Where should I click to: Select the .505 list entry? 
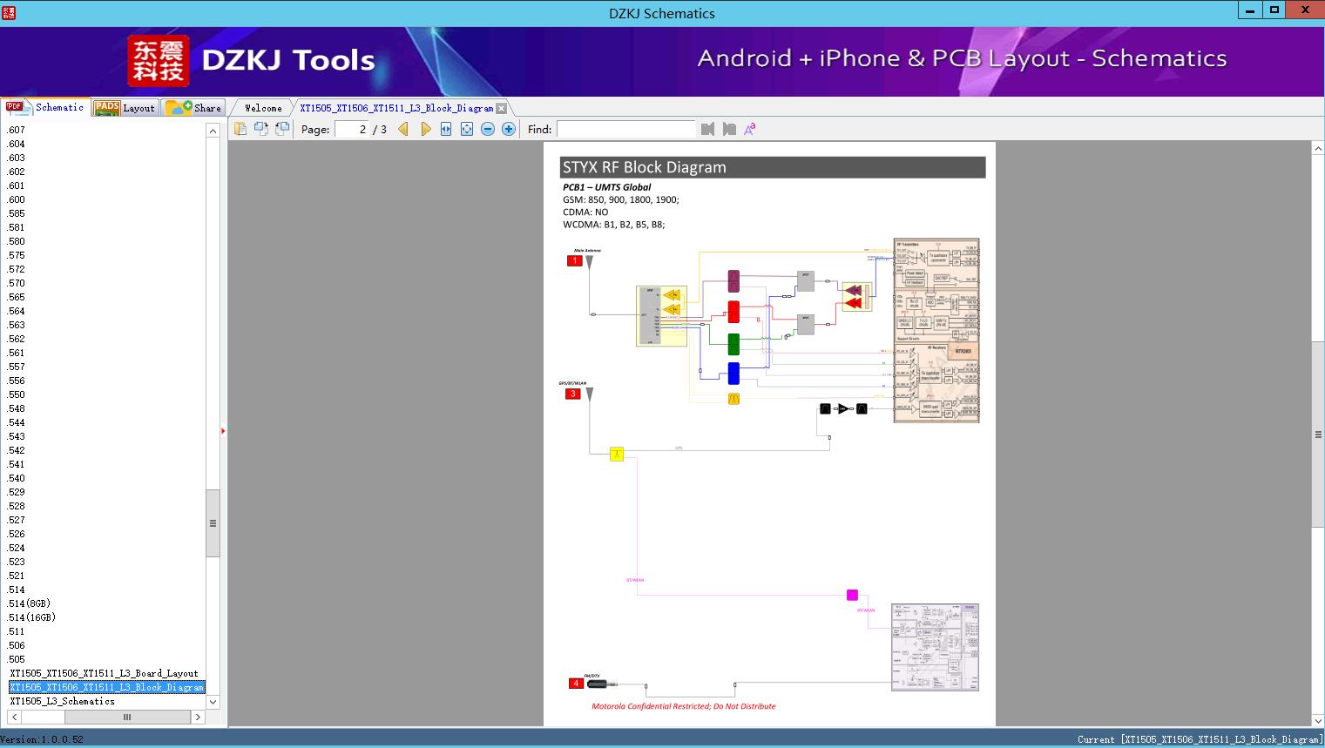coord(17,659)
